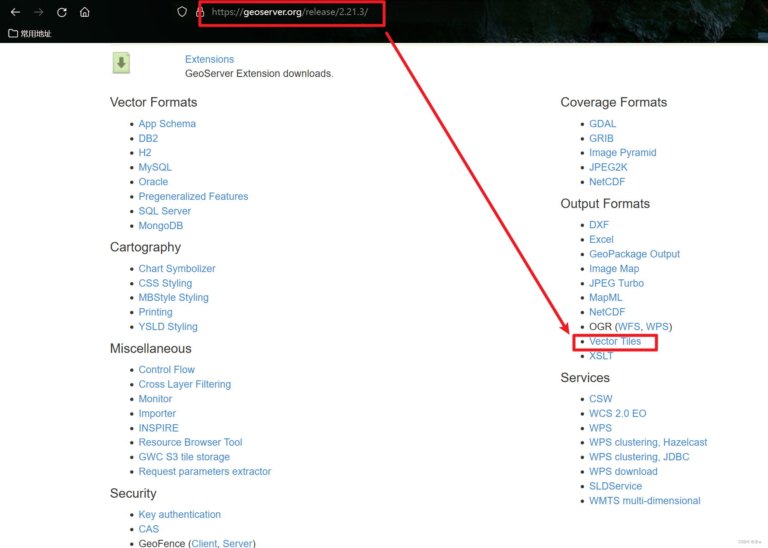Screen dimensions: 768x548
Task: Click GWC S3 tile storage link
Action: 184,457
